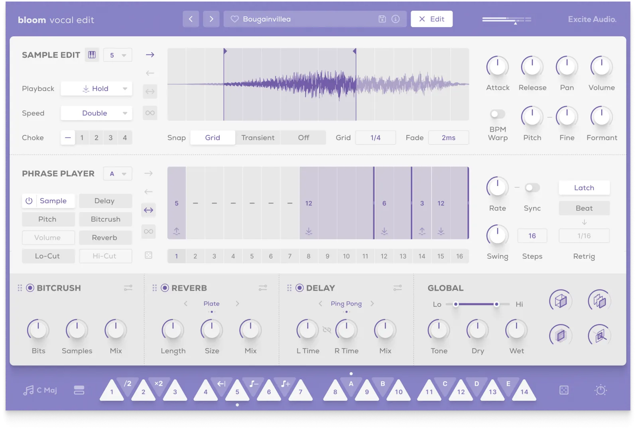Click the stacked bars icon in bottom bar

click(x=79, y=390)
